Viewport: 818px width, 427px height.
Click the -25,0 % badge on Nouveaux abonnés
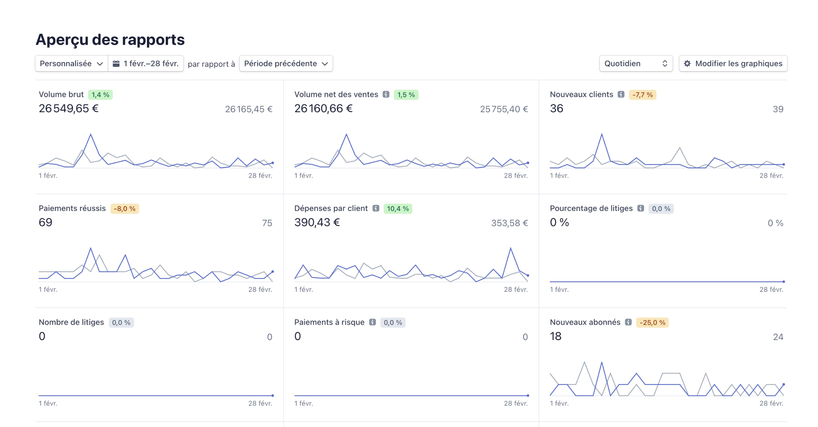[652, 322]
